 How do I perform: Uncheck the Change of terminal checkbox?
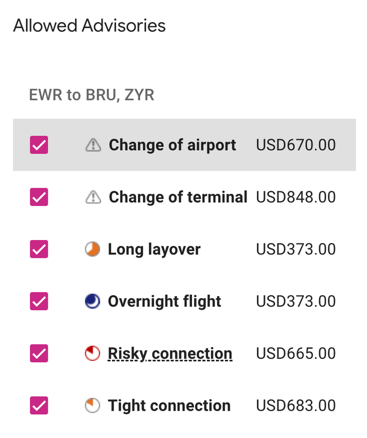point(39,197)
